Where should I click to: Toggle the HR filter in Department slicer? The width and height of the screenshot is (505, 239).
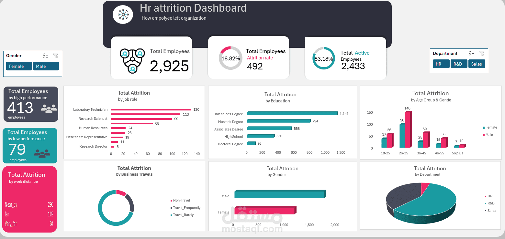click(441, 64)
